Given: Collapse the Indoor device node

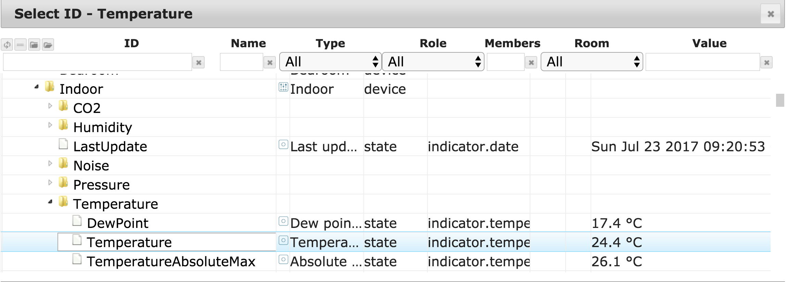Looking at the screenshot, I should click(37, 87).
